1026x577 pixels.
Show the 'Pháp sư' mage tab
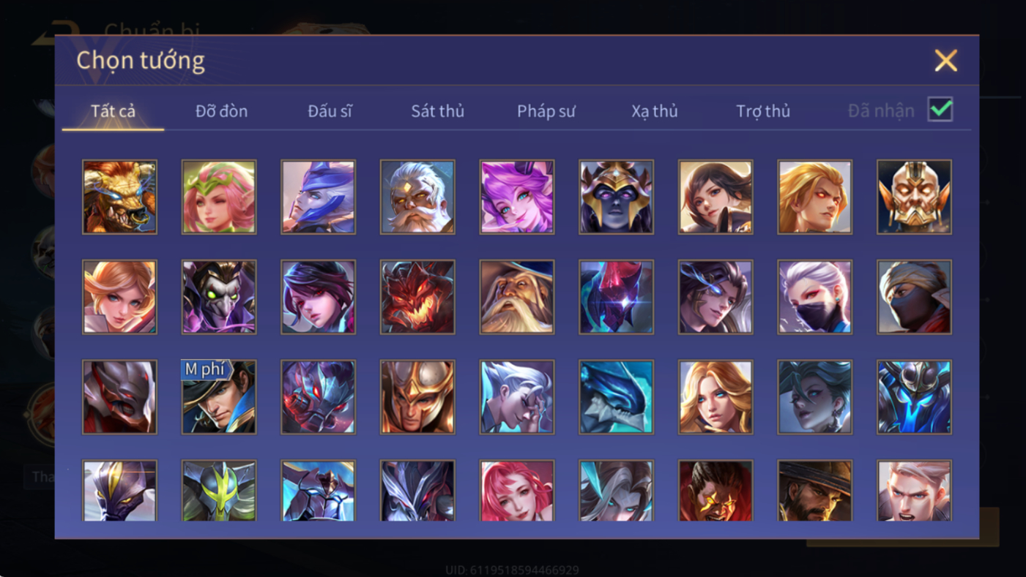546,111
